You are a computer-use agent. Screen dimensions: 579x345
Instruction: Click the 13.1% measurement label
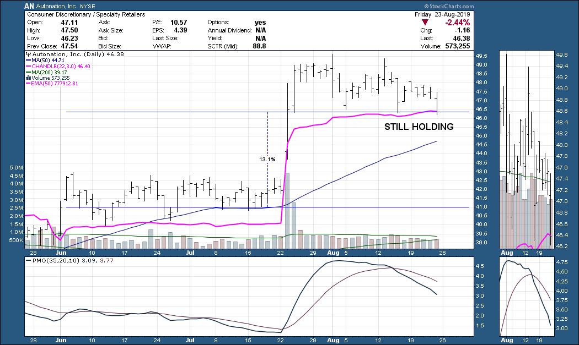click(267, 160)
